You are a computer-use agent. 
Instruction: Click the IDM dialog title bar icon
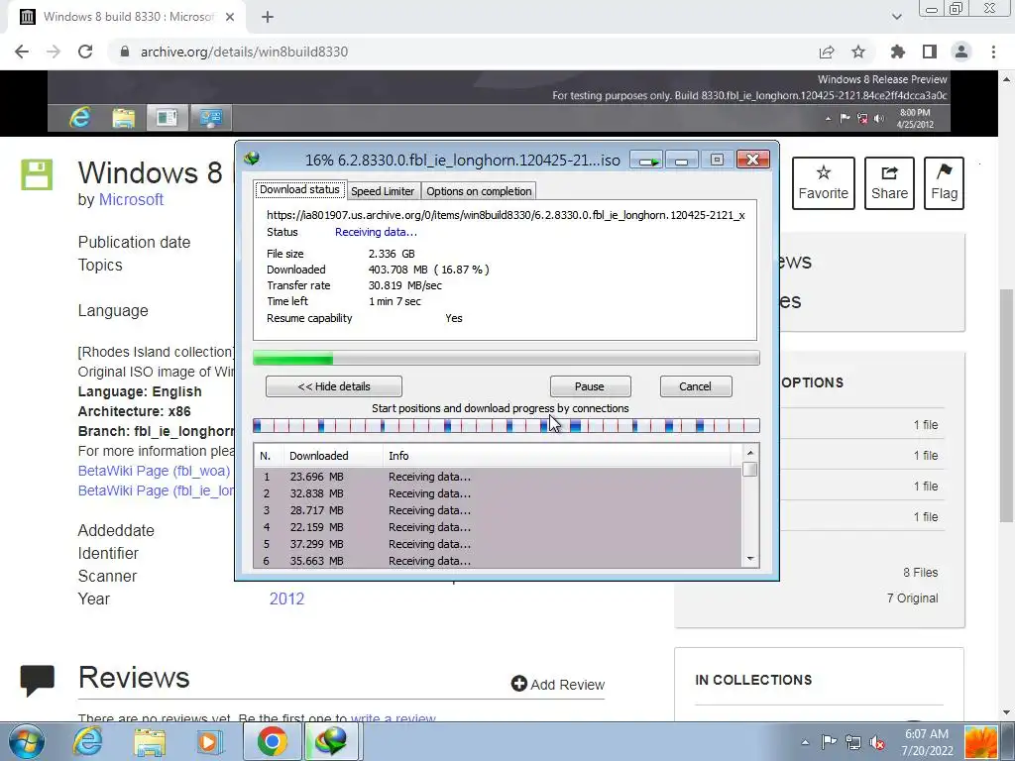[252, 159]
